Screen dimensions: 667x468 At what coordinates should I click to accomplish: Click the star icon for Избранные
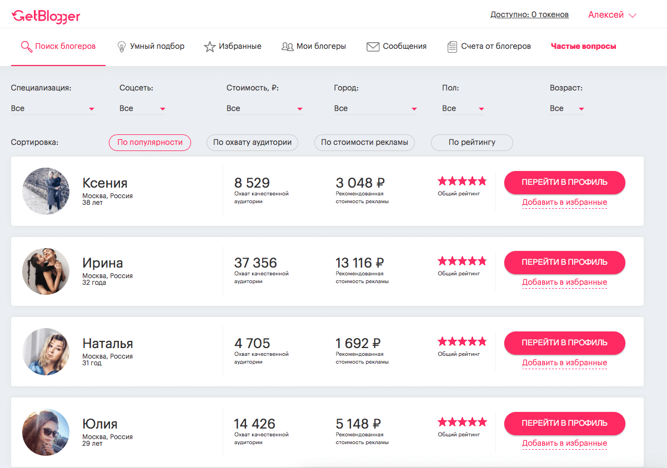pyautogui.click(x=209, y=47)
